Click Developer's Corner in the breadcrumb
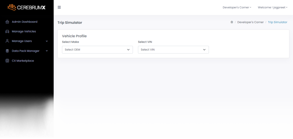The height and width of the screenshot is (139, 293). tap(250, 22)
